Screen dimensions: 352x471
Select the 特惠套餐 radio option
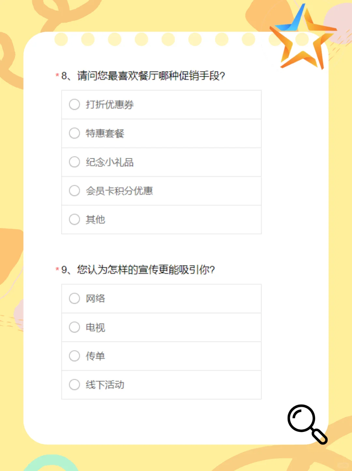pyautogui.click(x=74, y=133)
